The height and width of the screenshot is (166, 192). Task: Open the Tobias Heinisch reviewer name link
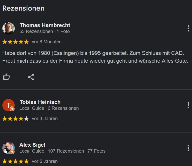pos(40,102)
